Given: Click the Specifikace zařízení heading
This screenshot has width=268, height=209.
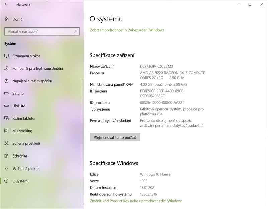Looking at the screenshot, I should [x=112, y=55].
